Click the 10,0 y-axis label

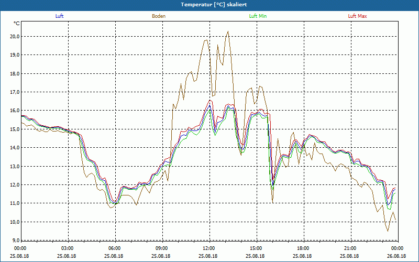[15, 222]
